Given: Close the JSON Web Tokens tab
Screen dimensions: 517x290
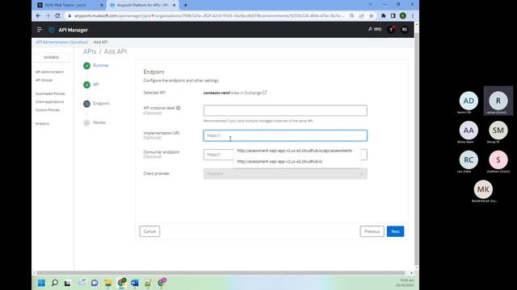Looking at the screenshot, I should point(102,5).
